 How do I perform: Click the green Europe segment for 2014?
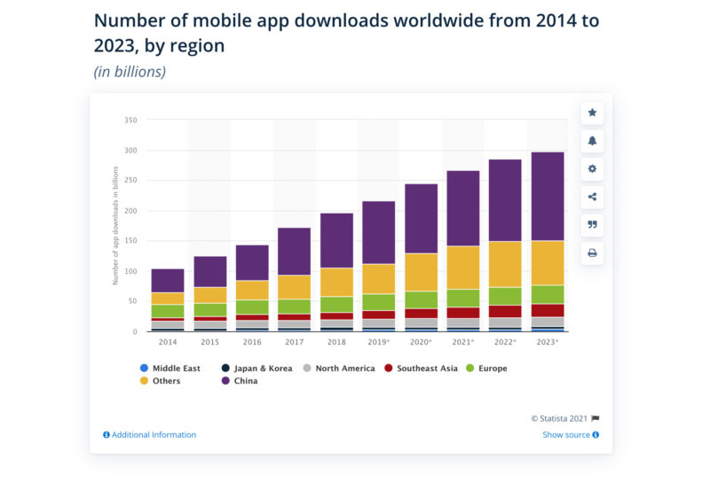(x=168, y=311)
